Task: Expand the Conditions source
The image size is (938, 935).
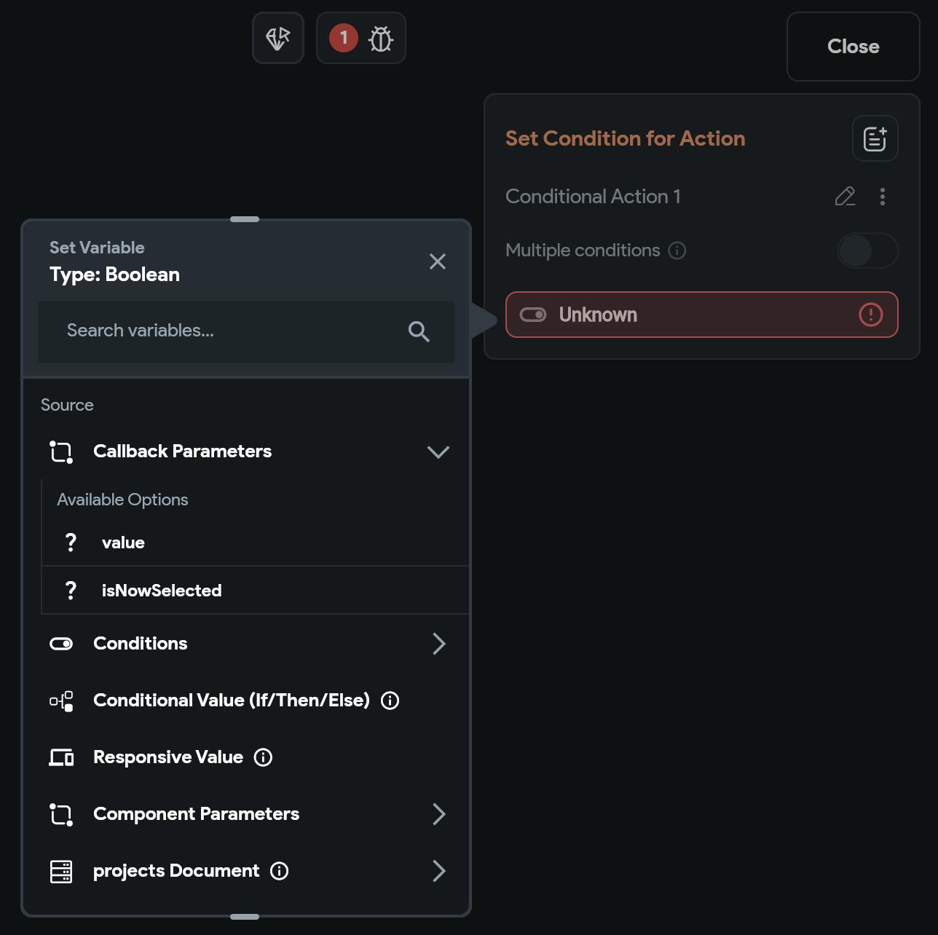Action: [438, 644]
